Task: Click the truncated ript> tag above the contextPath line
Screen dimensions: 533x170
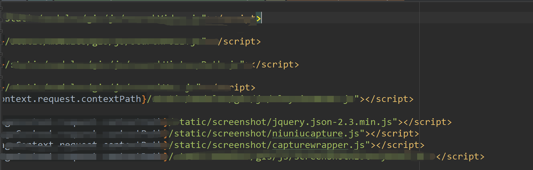Action: coord(243,88)
